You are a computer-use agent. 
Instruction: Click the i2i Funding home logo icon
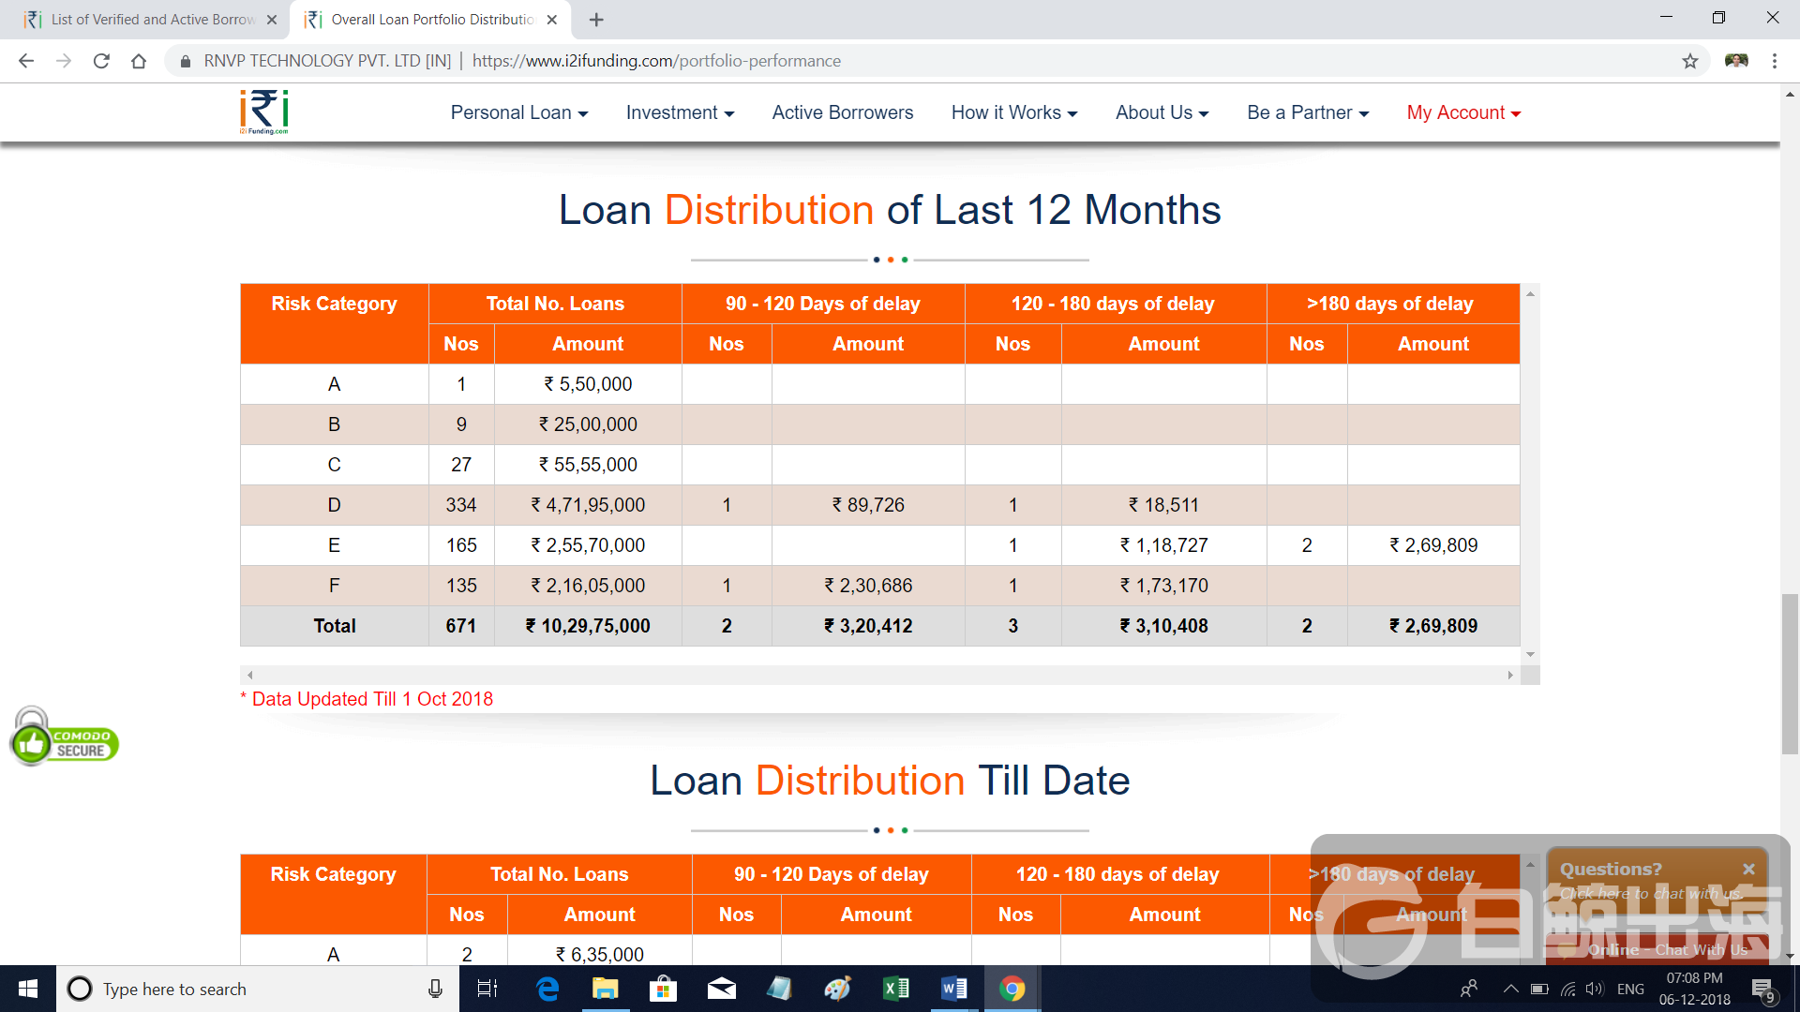click(263, 112)
